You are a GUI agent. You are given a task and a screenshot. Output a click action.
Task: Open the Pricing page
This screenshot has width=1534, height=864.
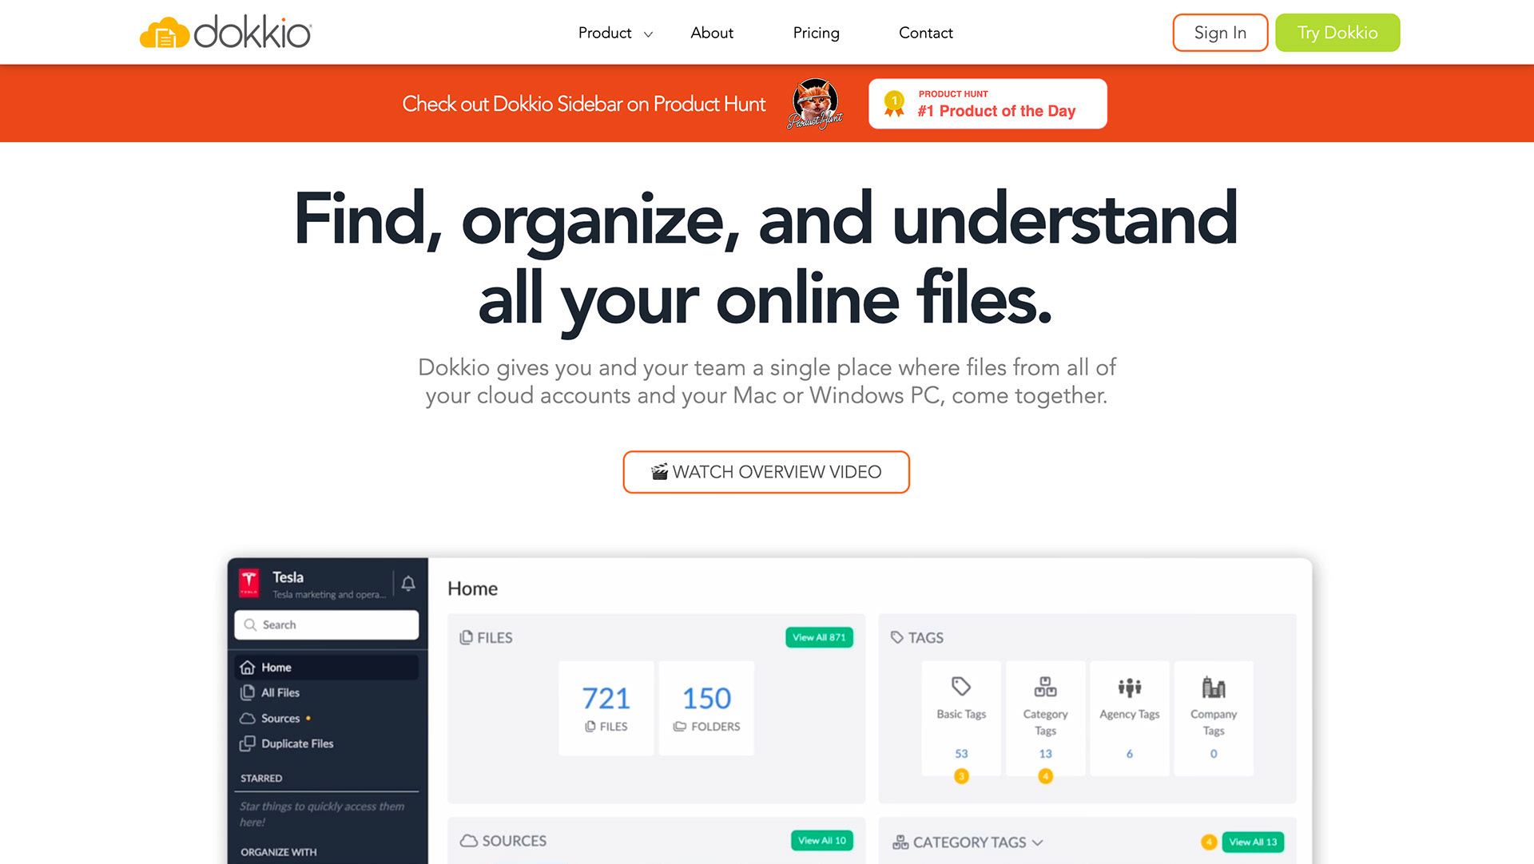[x=816, y=33]
